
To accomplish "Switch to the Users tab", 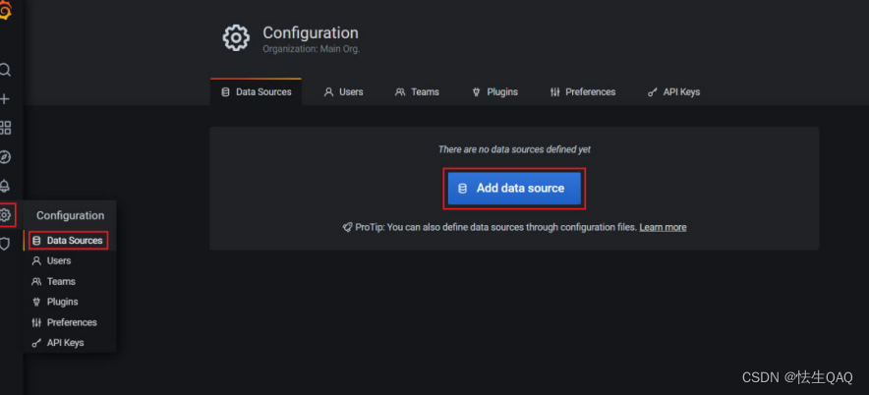I will (x=344, y=92).
